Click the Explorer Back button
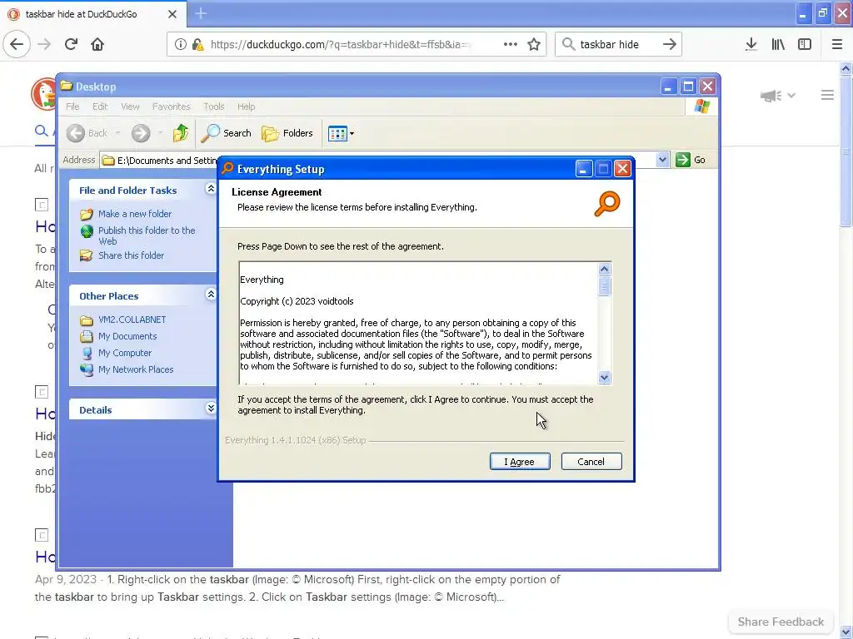This screenshot has width=853, height=639. [x=87, y=133]
